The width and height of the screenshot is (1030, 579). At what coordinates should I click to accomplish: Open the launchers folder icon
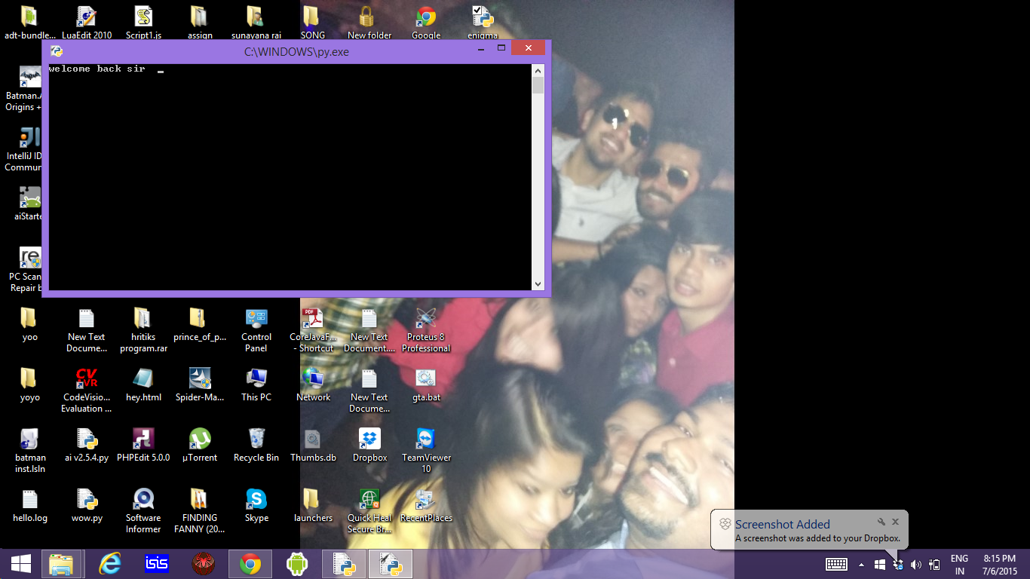click(x=313, y=505)
